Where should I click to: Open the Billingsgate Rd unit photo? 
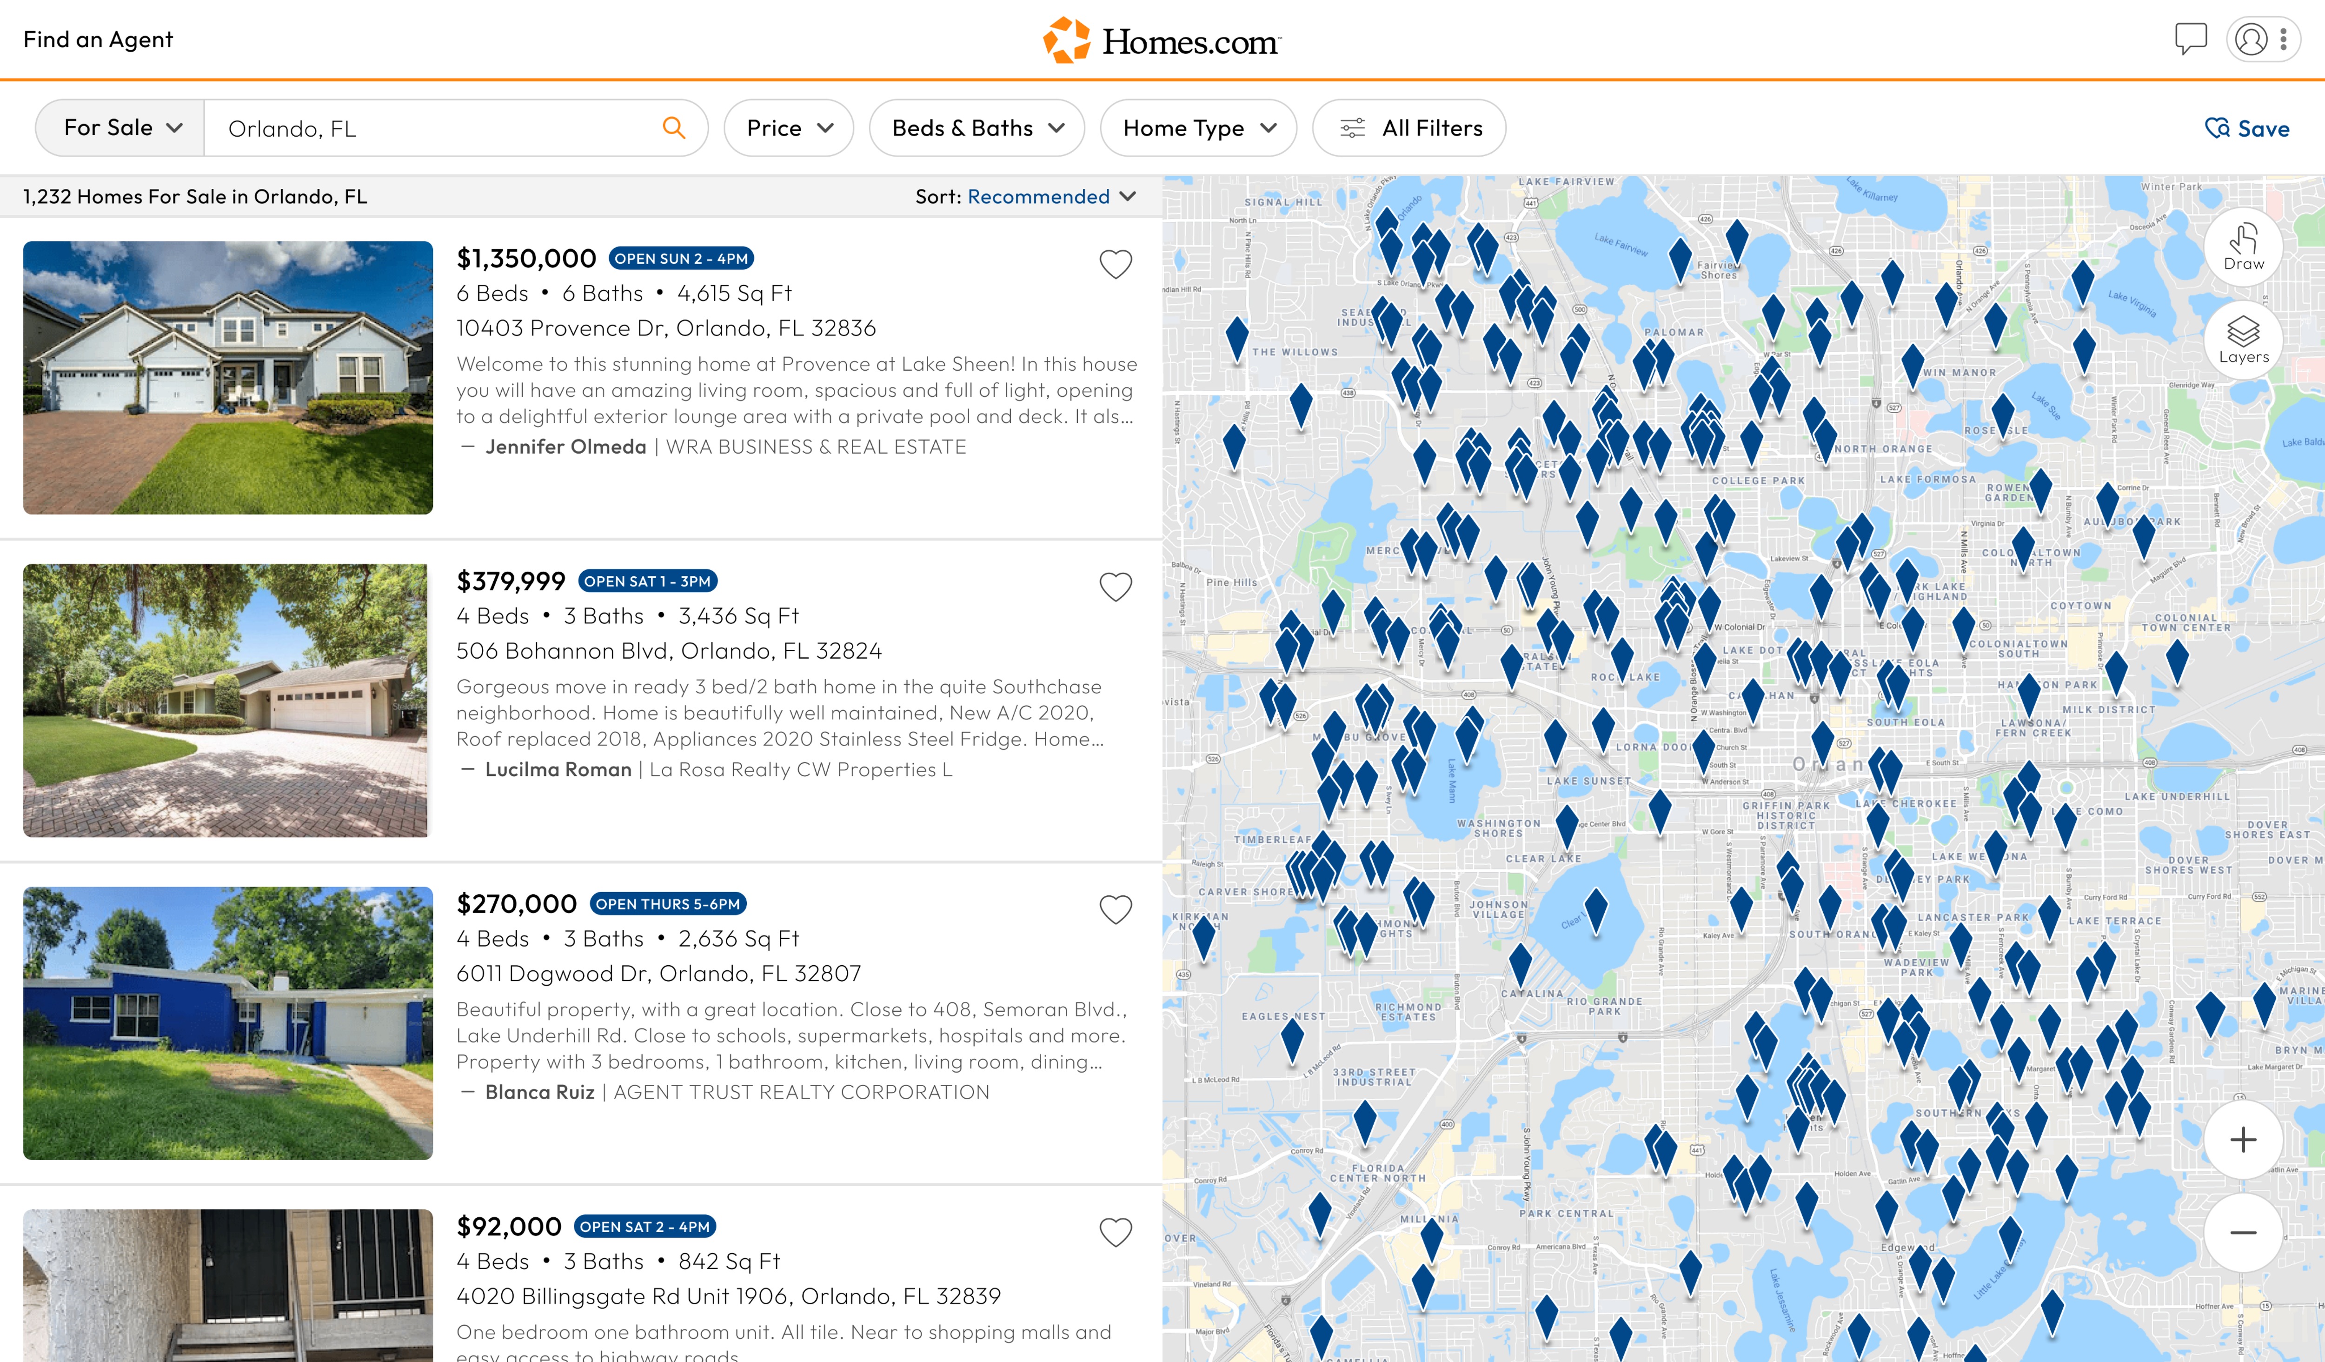[228, 1285]
